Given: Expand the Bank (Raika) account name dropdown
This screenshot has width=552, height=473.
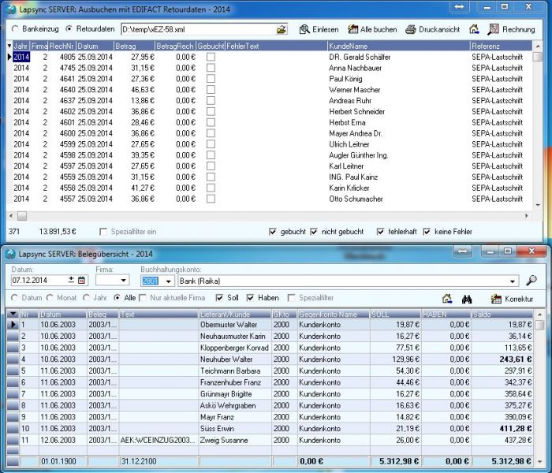Looking at the screenshot, I should tap(513, 280).
